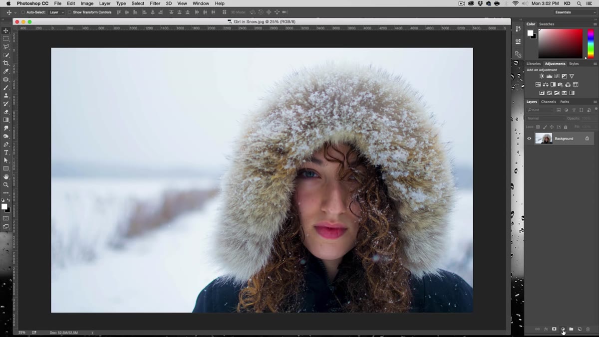
Task: Pick a color in the red color field
Action: tap(560, 43)
